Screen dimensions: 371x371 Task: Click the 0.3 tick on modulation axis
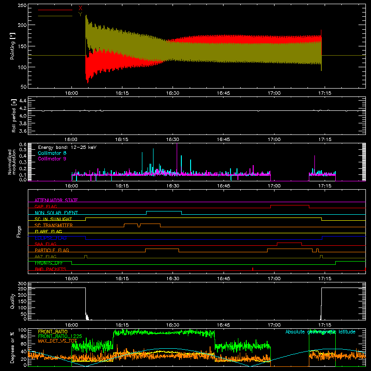23,162
